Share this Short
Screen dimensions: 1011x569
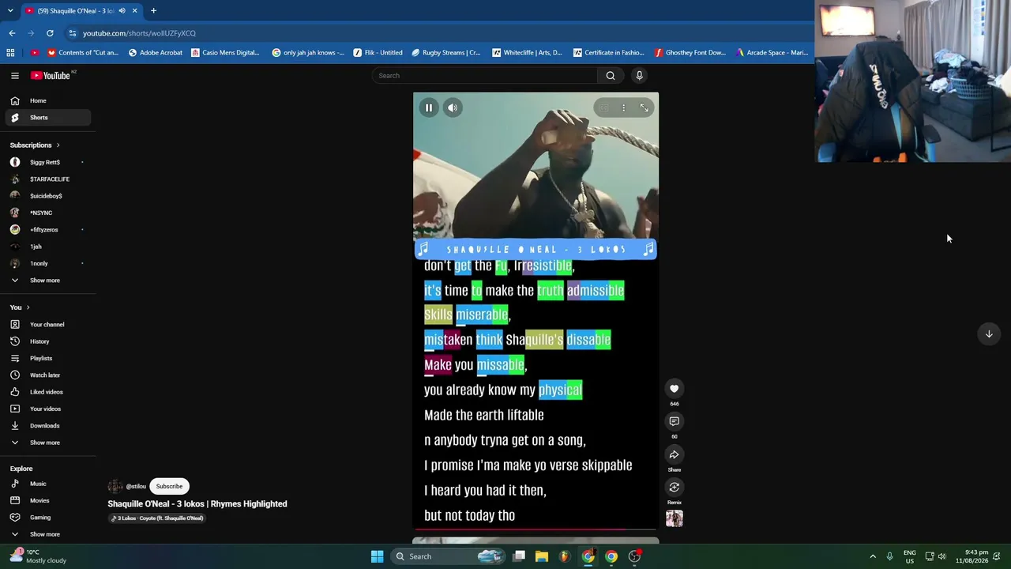pyautogui.click(x=674, y=454)
